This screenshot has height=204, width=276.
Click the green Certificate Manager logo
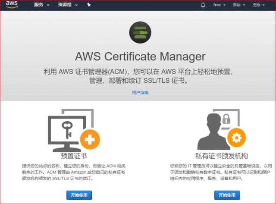pyautogui.click(x=140, y=32)
